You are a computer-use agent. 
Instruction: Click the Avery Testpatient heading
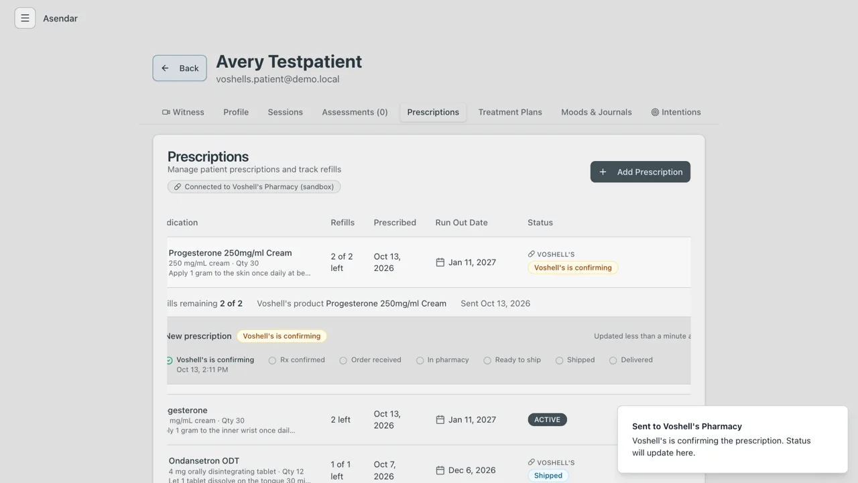tap(289, 61)
